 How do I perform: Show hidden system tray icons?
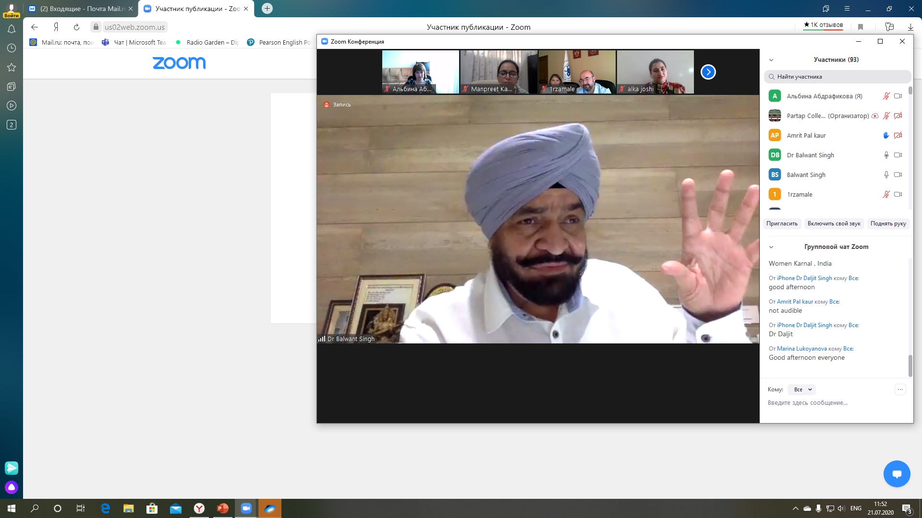796,508
